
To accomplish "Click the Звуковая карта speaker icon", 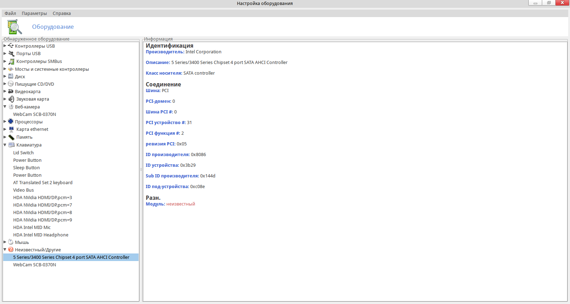I will click(11, 99).
